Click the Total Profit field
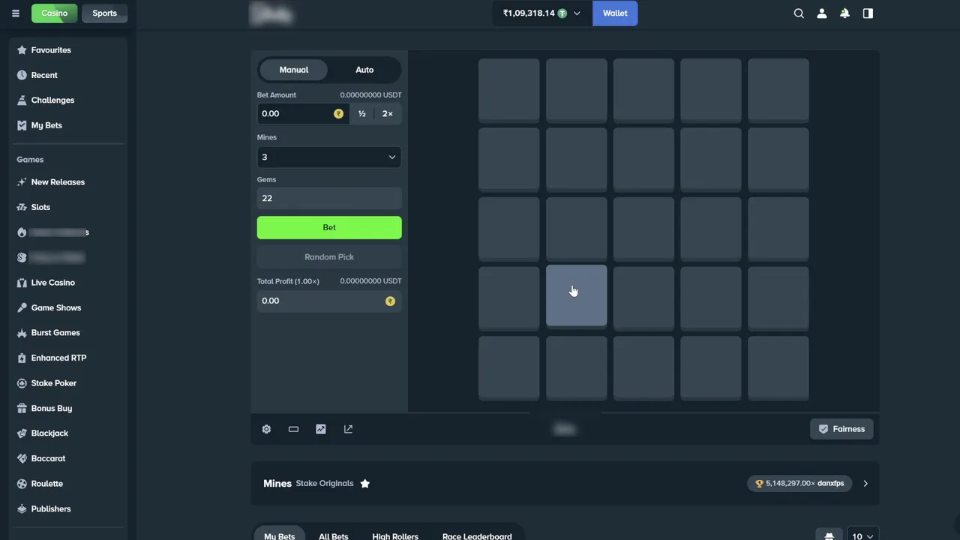 point(329,301)
